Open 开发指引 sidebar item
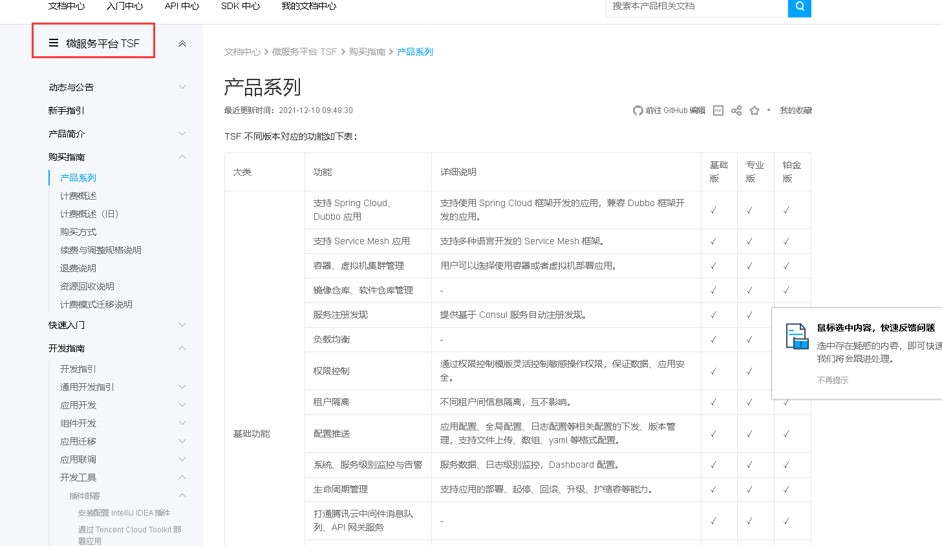 pyautogui.click(x=78, y=369)
